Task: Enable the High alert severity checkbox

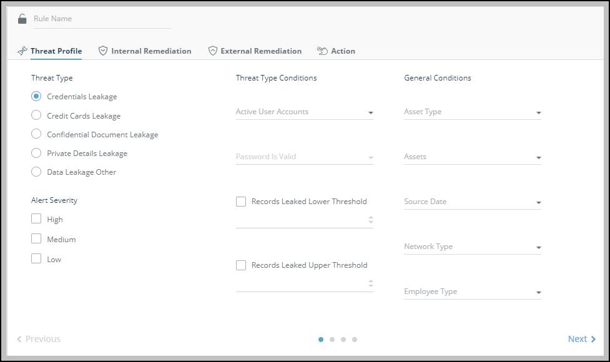Action: 36,219
